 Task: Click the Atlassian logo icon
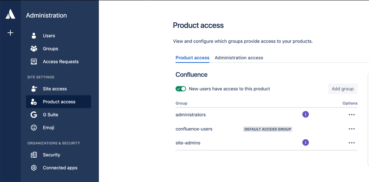[x=10, y=14]
